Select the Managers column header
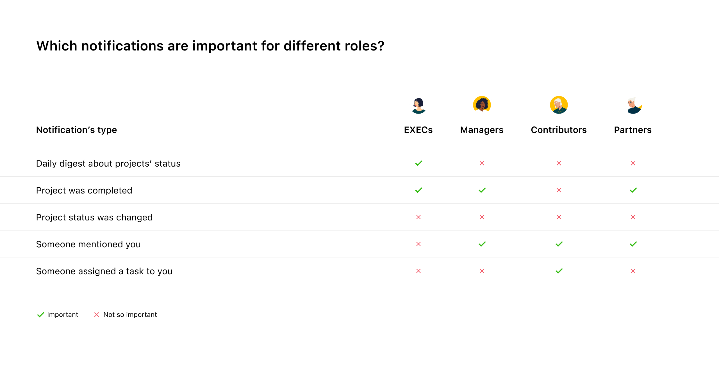 click(482, 130)
